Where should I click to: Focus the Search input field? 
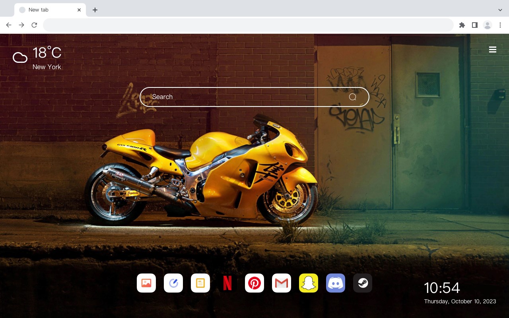tap(254, 97)
